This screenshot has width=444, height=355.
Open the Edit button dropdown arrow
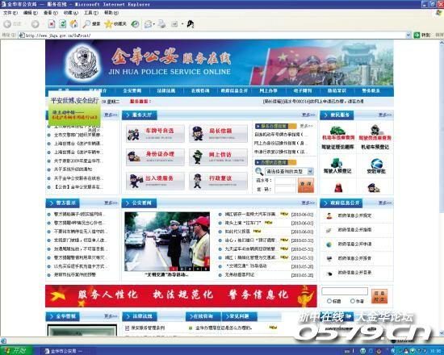(x=182, y=24)
